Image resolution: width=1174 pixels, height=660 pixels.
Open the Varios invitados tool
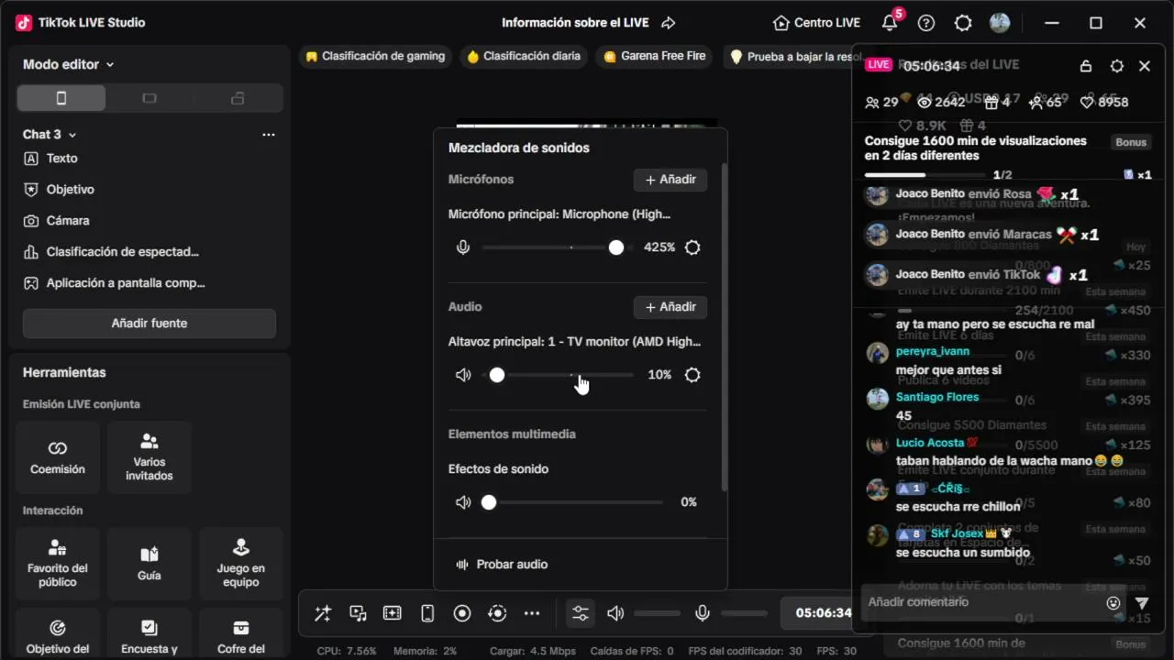(150, 457)
